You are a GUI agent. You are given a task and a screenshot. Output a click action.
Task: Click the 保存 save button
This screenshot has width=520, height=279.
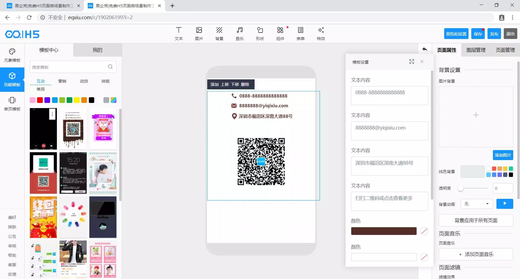pos(478,34)
